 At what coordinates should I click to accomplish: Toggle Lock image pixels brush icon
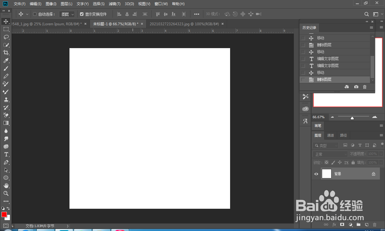[333, 162]
